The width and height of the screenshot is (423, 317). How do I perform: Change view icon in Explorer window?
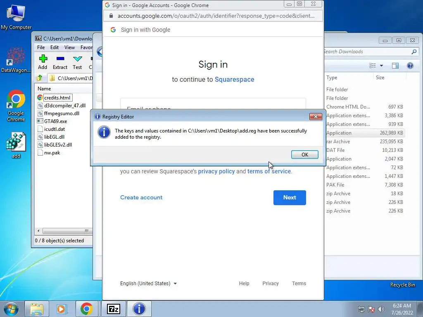(373, 66)
